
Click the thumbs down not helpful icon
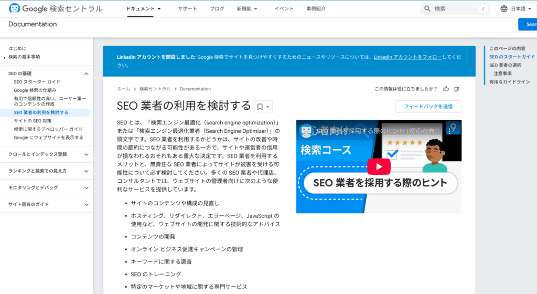pyautogui.click(x=457, y=89)
